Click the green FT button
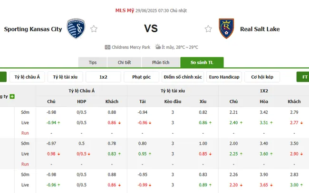Viewport: 309px width, 193px height. (x=303, y=77)
